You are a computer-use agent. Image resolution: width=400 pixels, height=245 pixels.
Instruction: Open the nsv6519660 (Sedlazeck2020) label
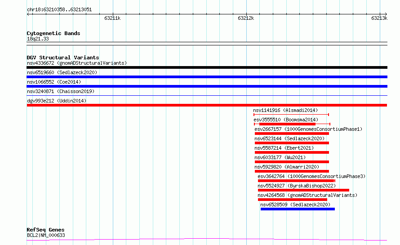tap(62, 72)
